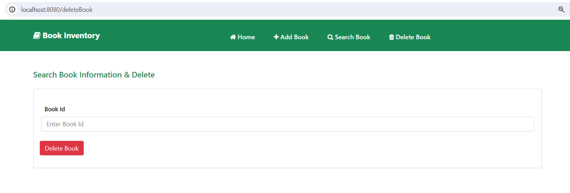
Task: Click the Book Inventory brand title
Action: (66, 36)
